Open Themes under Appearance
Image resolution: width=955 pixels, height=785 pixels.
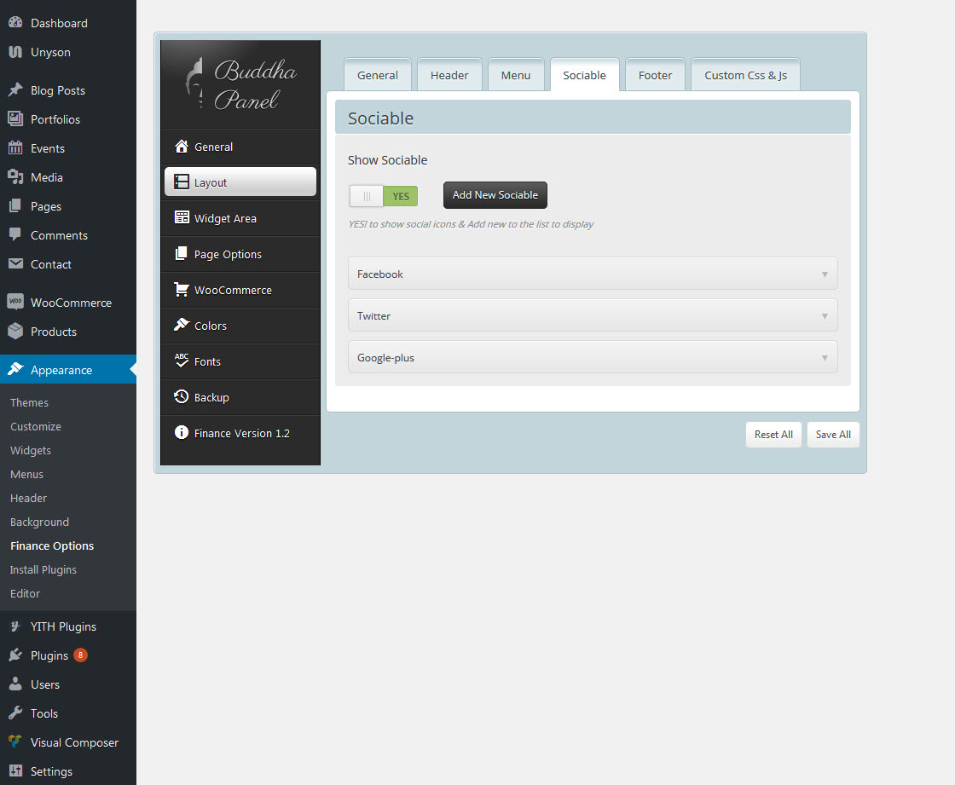point(29,402)
